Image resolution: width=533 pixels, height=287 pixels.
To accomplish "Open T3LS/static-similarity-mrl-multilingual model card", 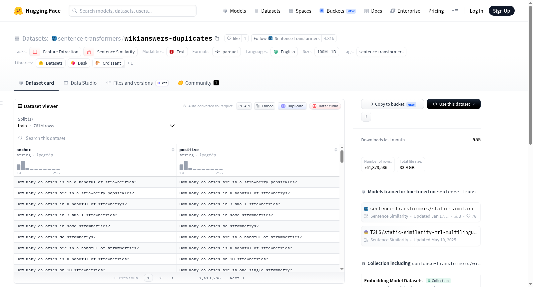I will point(421,236).
